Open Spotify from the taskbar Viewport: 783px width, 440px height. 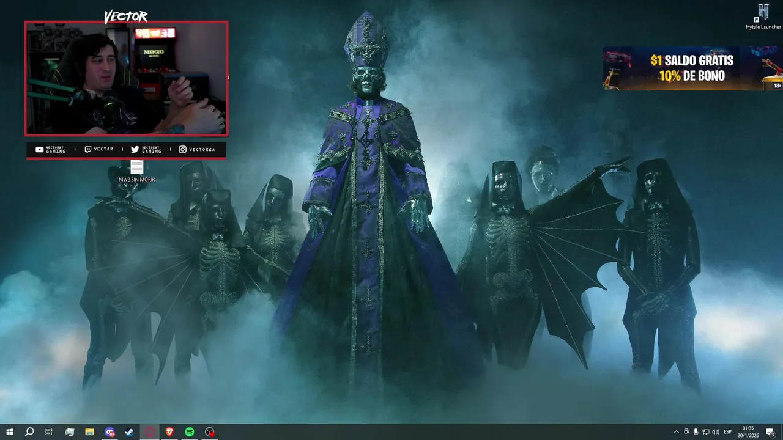click(x=190, y=432)
